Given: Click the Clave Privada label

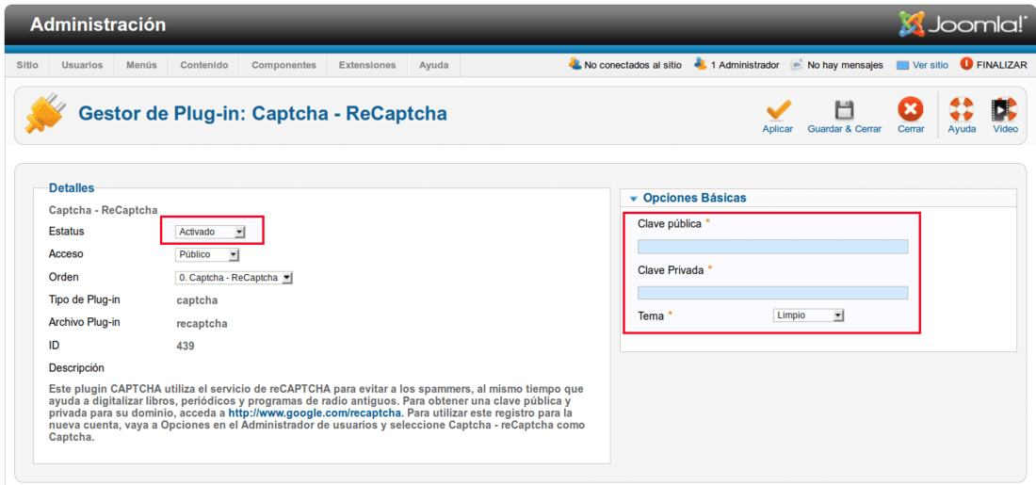Looking at the screenshot, I should [671, 269].
